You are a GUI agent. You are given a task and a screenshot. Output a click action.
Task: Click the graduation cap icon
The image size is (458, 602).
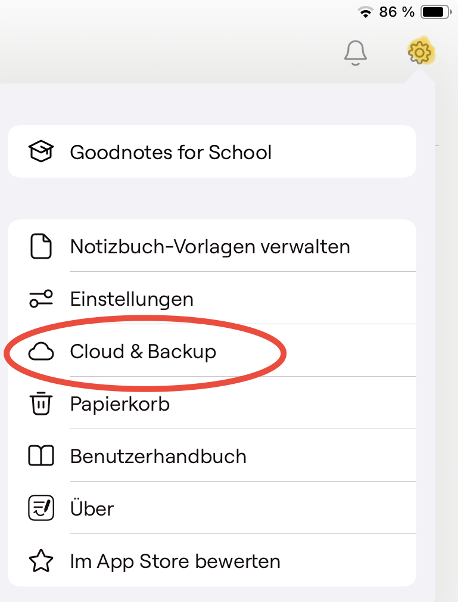click(41, 152)
